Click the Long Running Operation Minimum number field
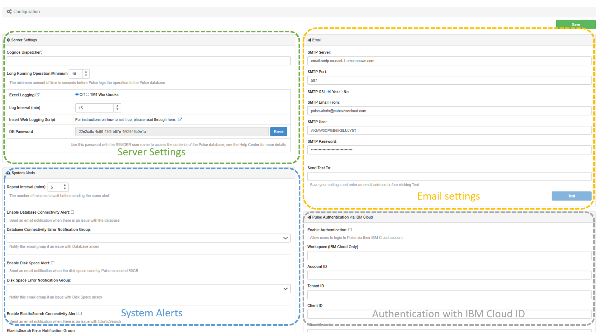Image resolution: width=598 pixels, height=336 pixels. tap(76, 74)
